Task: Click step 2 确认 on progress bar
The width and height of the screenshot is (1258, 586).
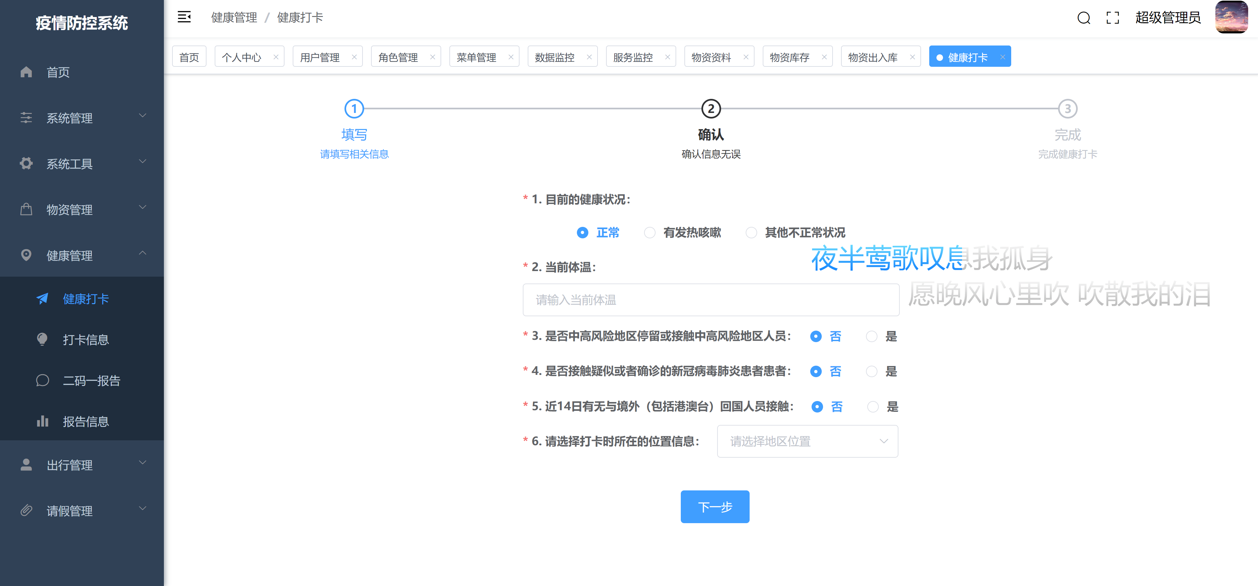Action: (711, 109)
